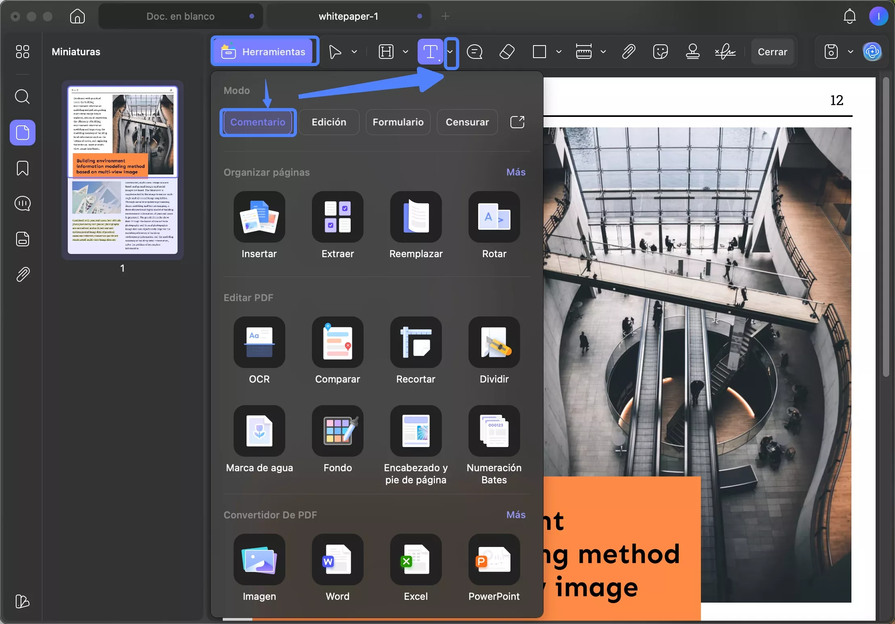The height and width of the screenshot is (624, 895).
Task: Open the search panel in sidebar
Action: [x=23, y=97]
